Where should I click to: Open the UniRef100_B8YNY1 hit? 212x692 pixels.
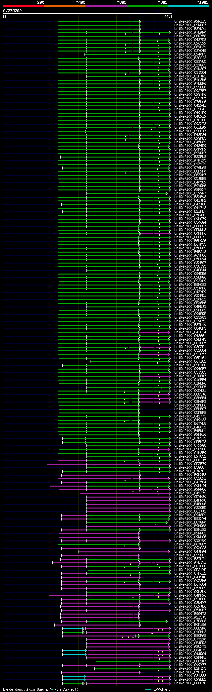[190, 29]
